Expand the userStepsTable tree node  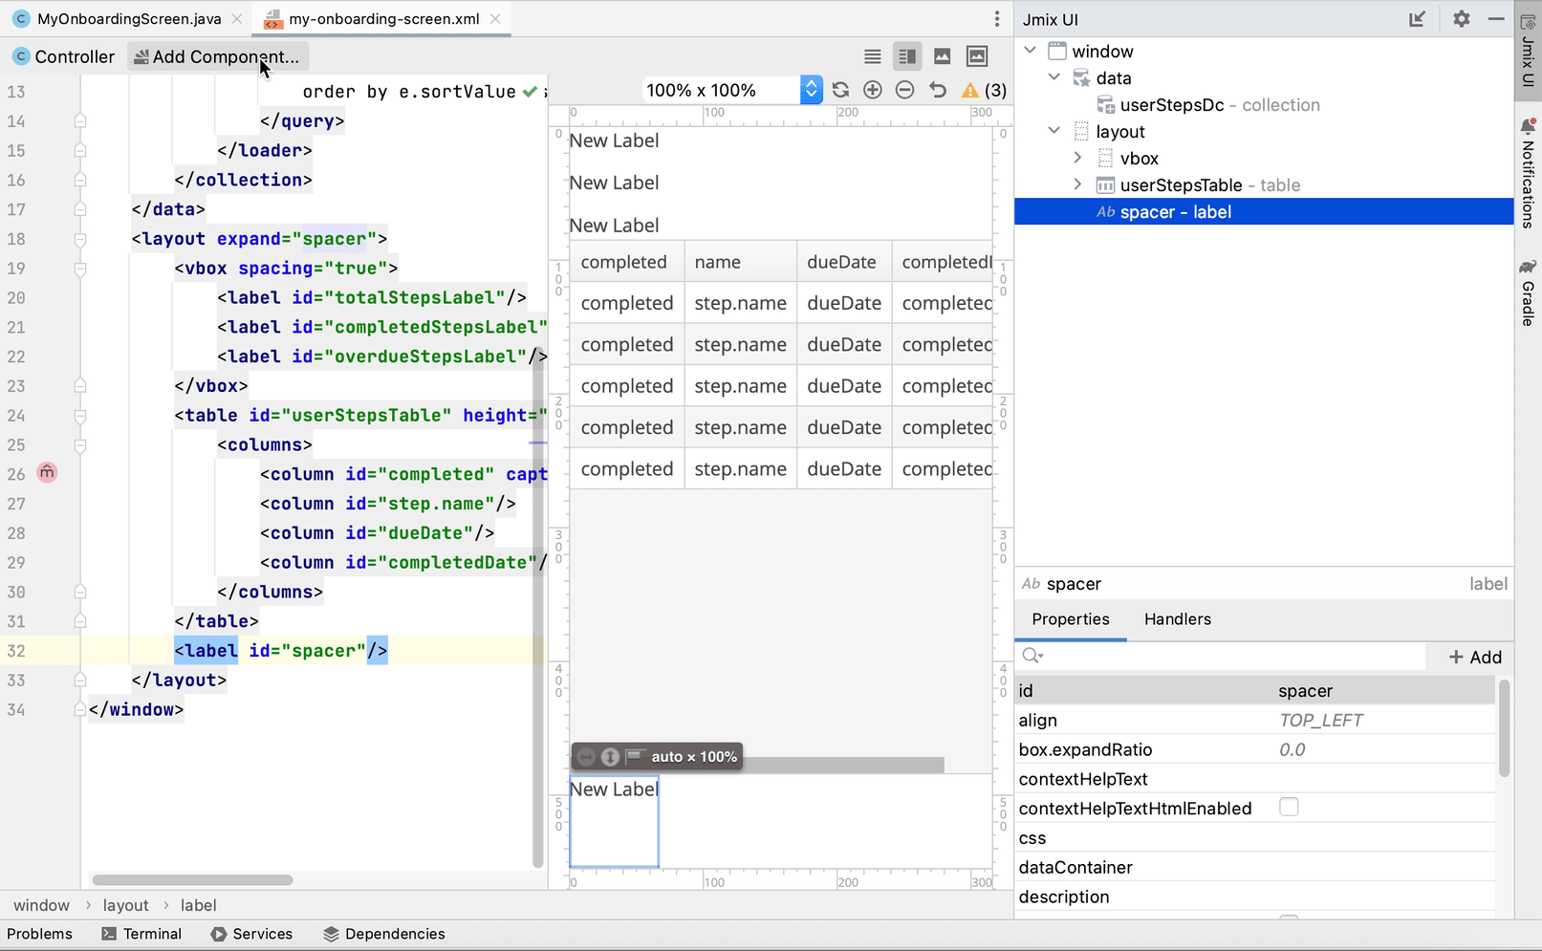click(x=1077, y=185)
